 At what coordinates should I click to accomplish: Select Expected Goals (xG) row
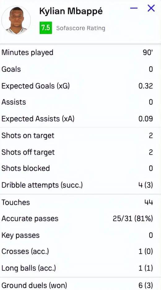[x=80, y=86]
